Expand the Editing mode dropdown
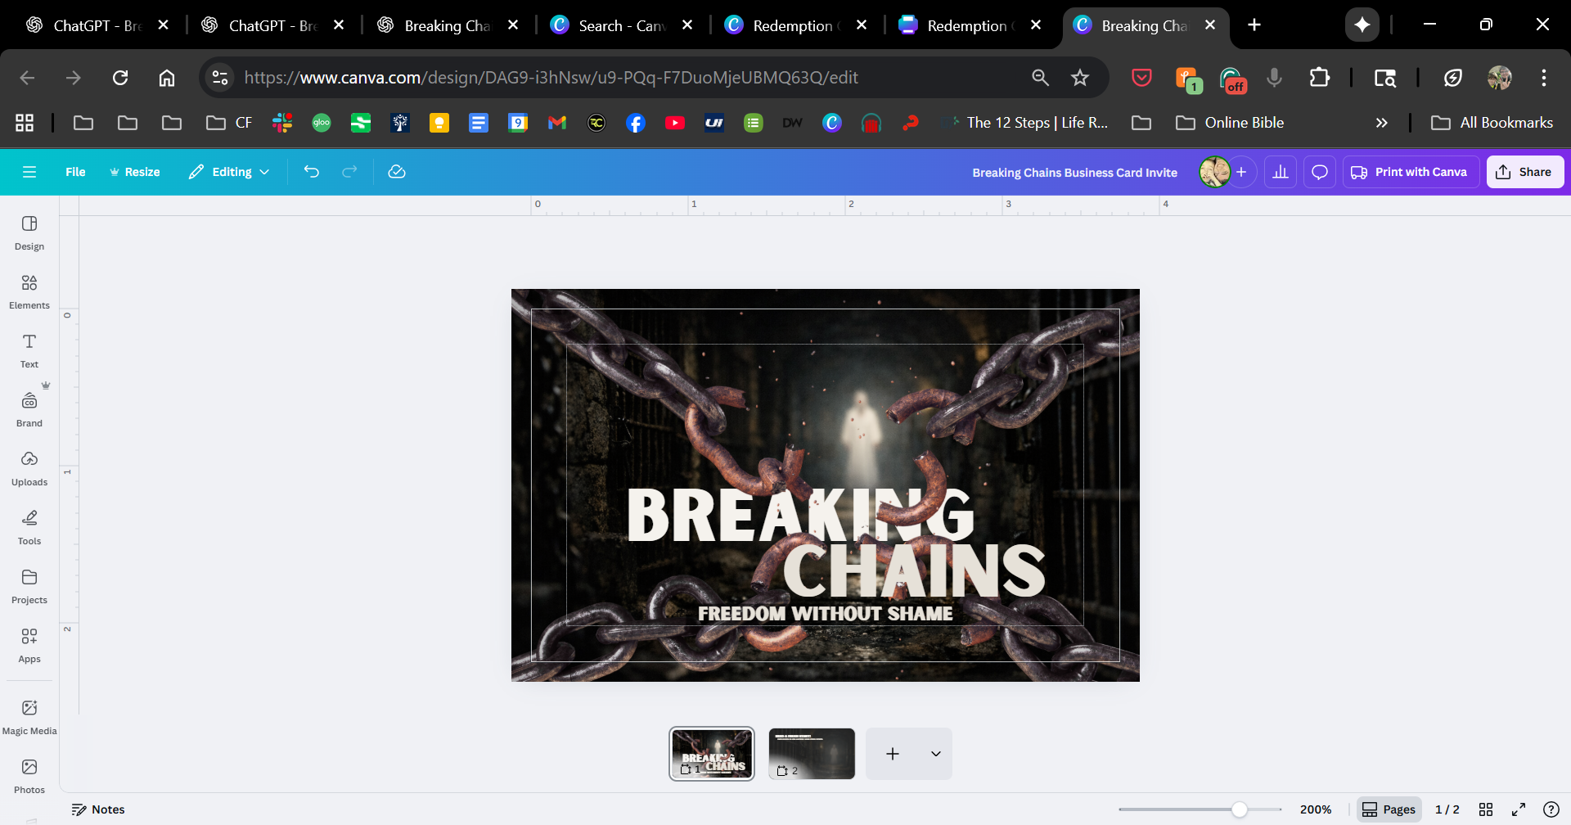 229,172
